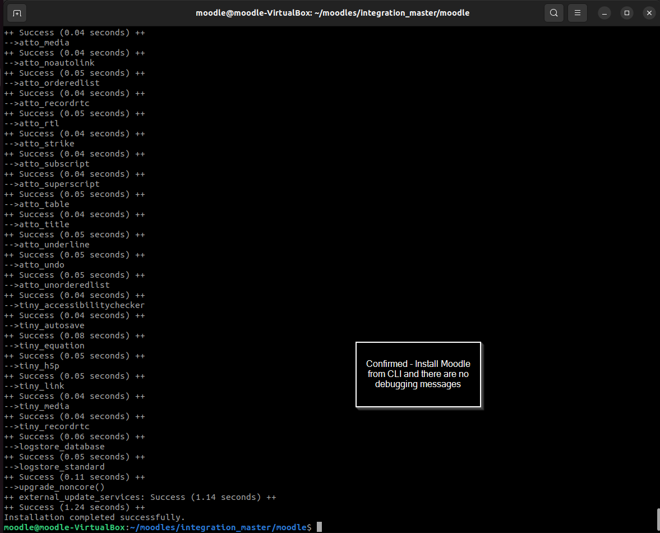Click the -->atto_undo line

34,265
